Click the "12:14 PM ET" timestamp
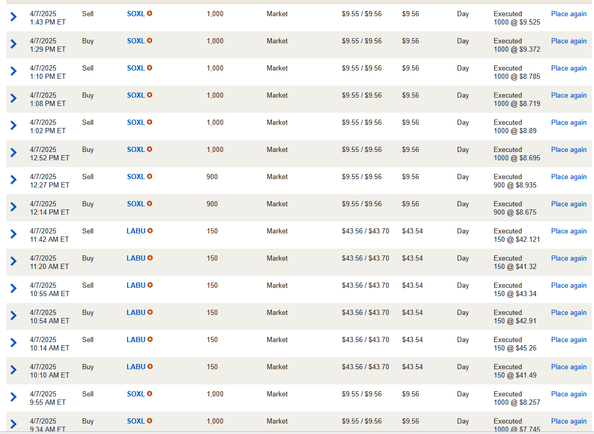 [x=50, y=213]
